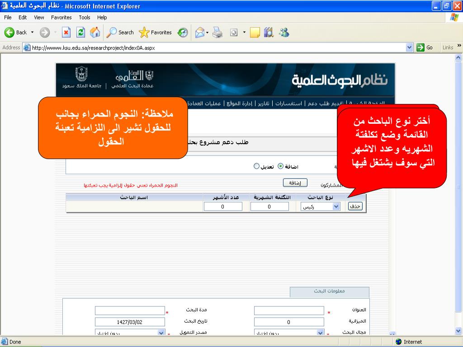Screen dimensions: 463x347
Task: Click the page icon in address bar
Action: (27, 47)
